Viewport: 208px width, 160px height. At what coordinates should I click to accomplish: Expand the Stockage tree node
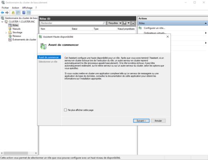point(6,33)
